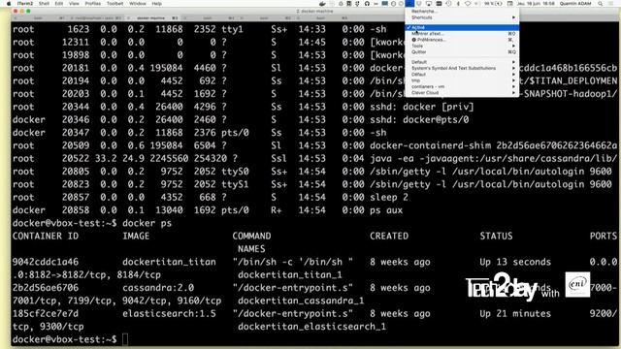Click the 'Up 13 seconds' status
This screenshot has width=621, height=349.
pyautogui.click(x=515, y=262)
